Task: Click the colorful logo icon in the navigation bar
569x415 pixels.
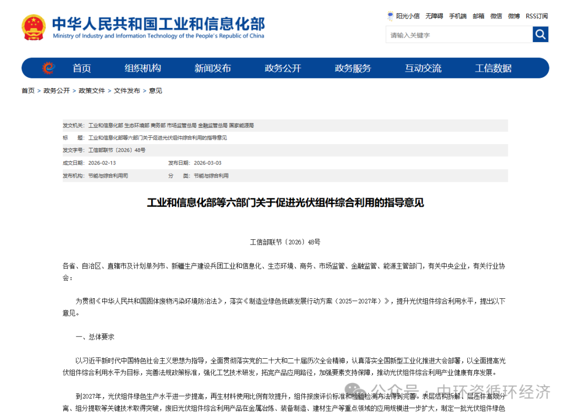Action: [48, 68]
